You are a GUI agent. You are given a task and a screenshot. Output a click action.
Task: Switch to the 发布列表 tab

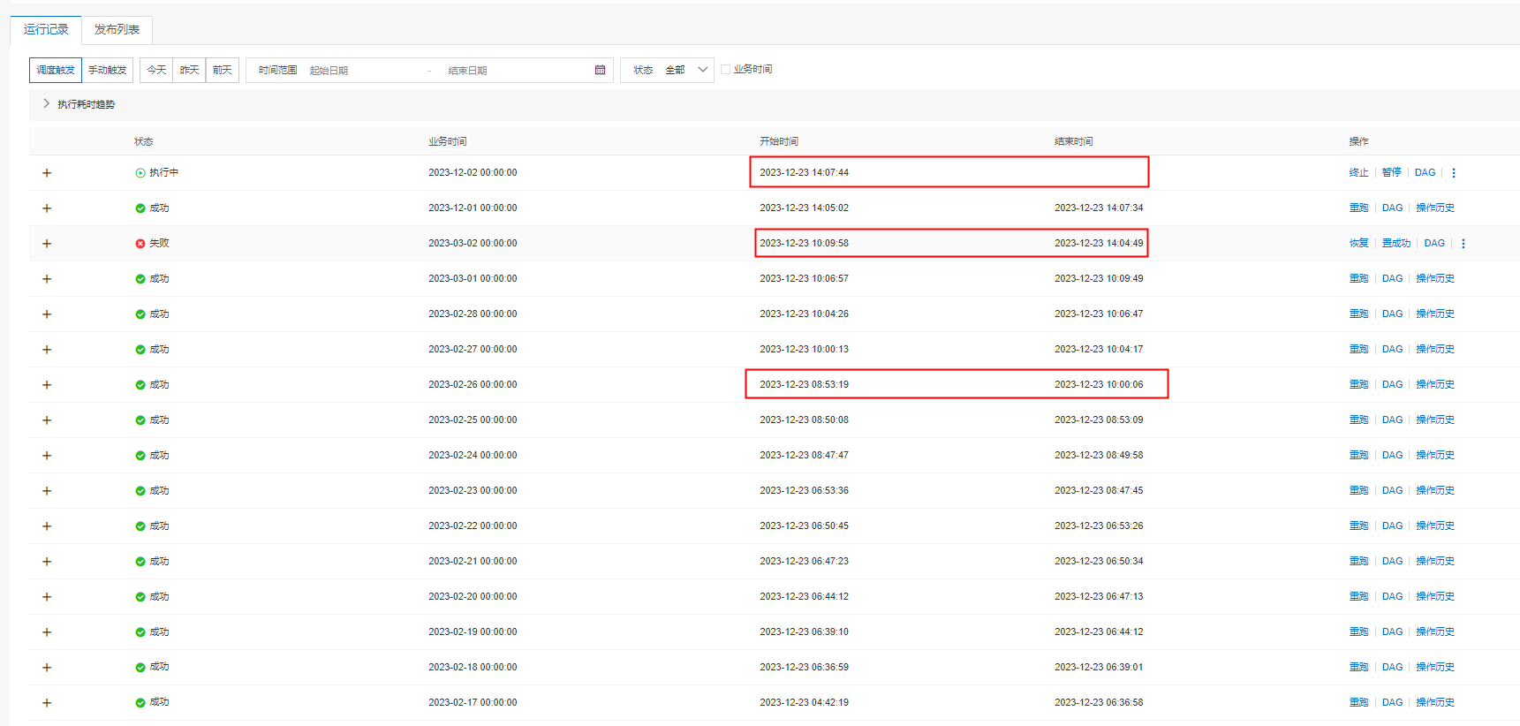click(117, 29)
